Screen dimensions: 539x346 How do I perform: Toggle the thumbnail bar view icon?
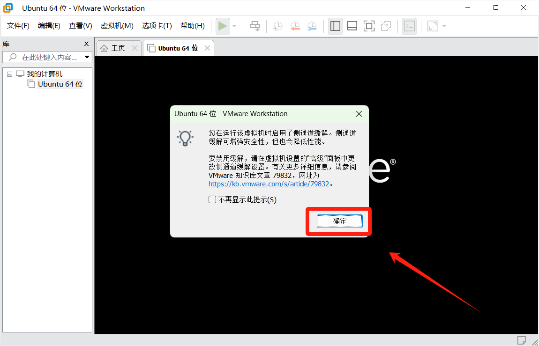pyautogui.click(x=352, y=26)
